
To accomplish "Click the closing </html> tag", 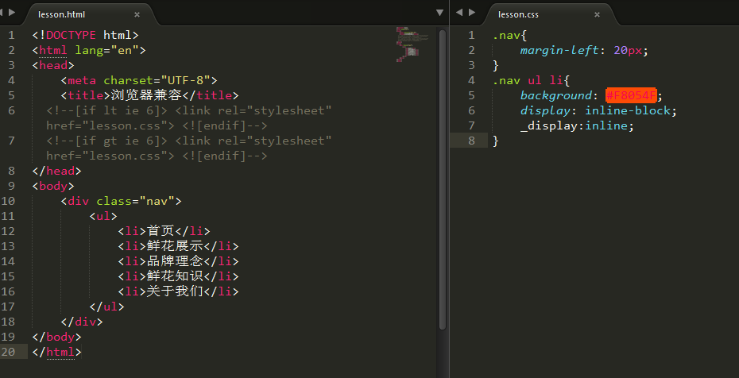I will pos(56,352).
